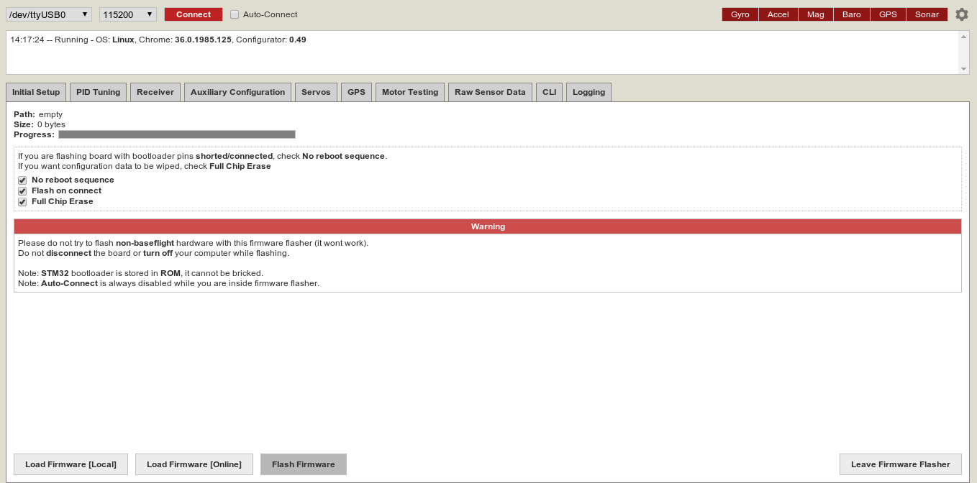Open the settings gear icon
The width and height of the screenshot is (977, 483).
[962, 14]
